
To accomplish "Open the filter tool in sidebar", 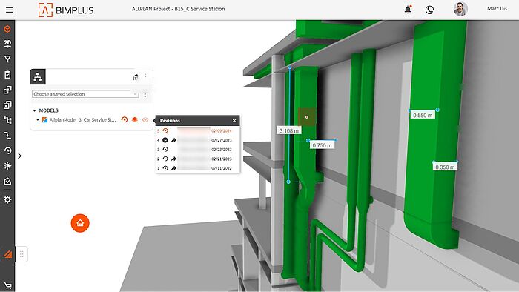I will point(7,59).
